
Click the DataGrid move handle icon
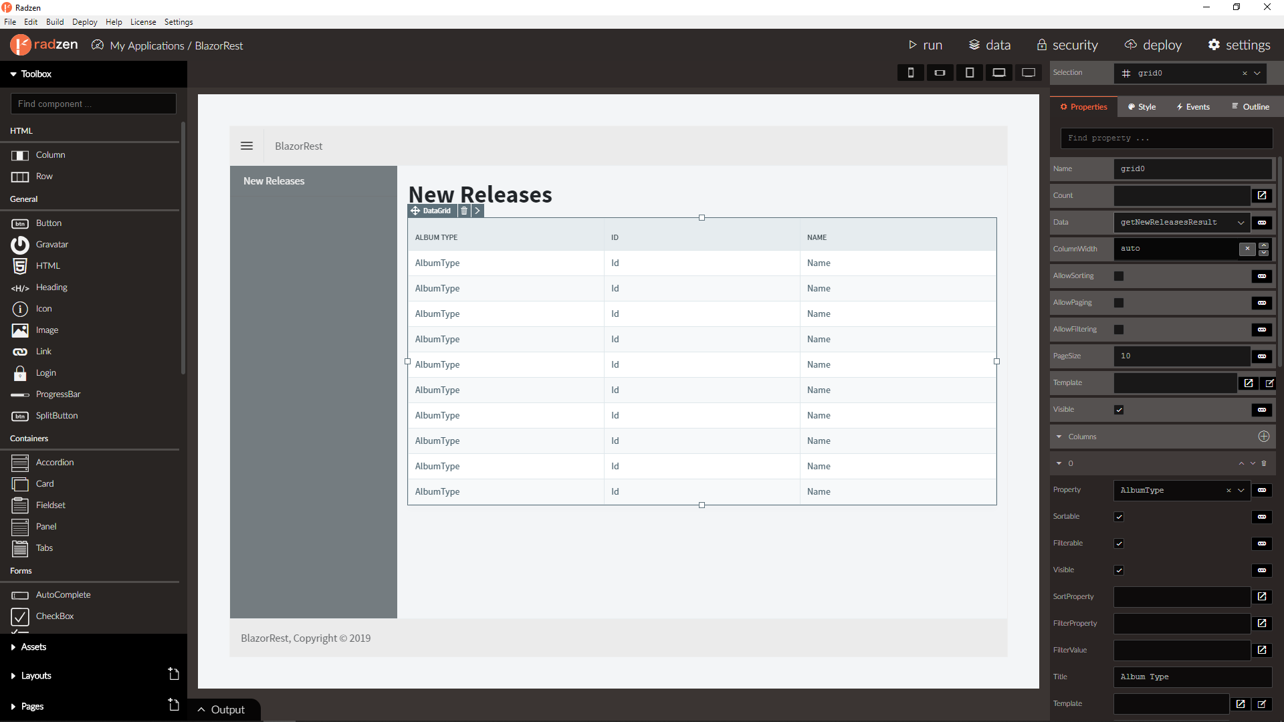pyautogui.click(x=415, y=211)
